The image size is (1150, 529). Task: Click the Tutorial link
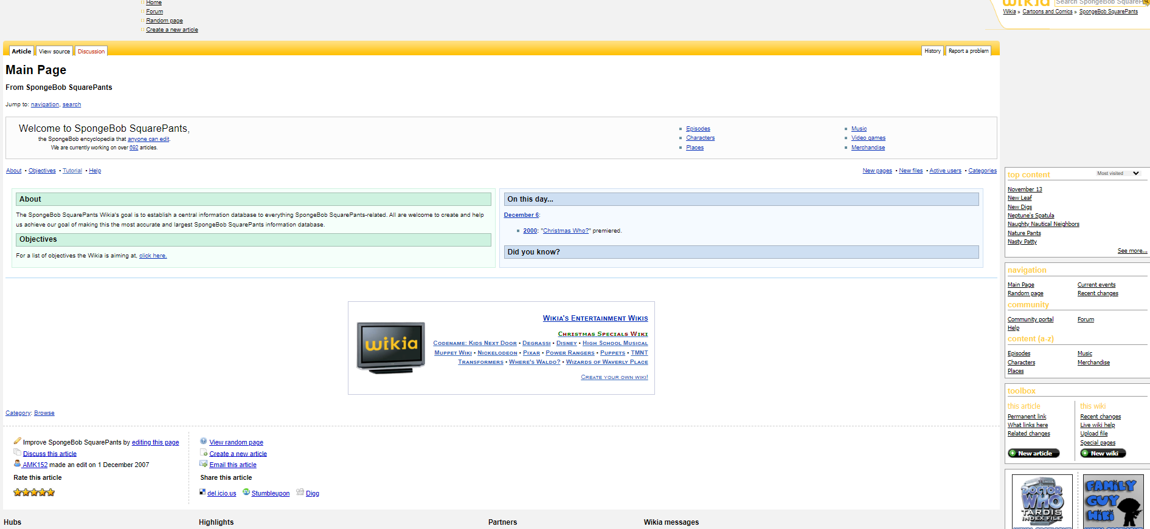72,171
